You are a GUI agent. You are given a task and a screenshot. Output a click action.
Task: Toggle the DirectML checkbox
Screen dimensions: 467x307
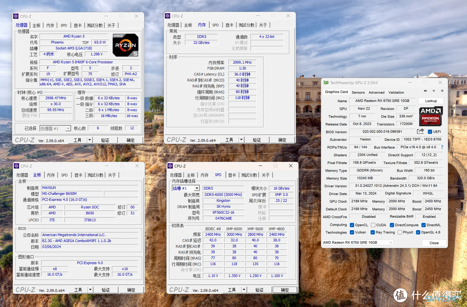(x=423, y=225)
